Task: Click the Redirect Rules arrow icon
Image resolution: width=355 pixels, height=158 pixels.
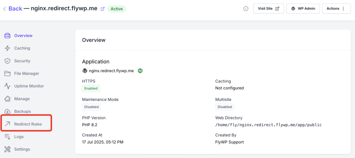Action: [x=8, y=124]
